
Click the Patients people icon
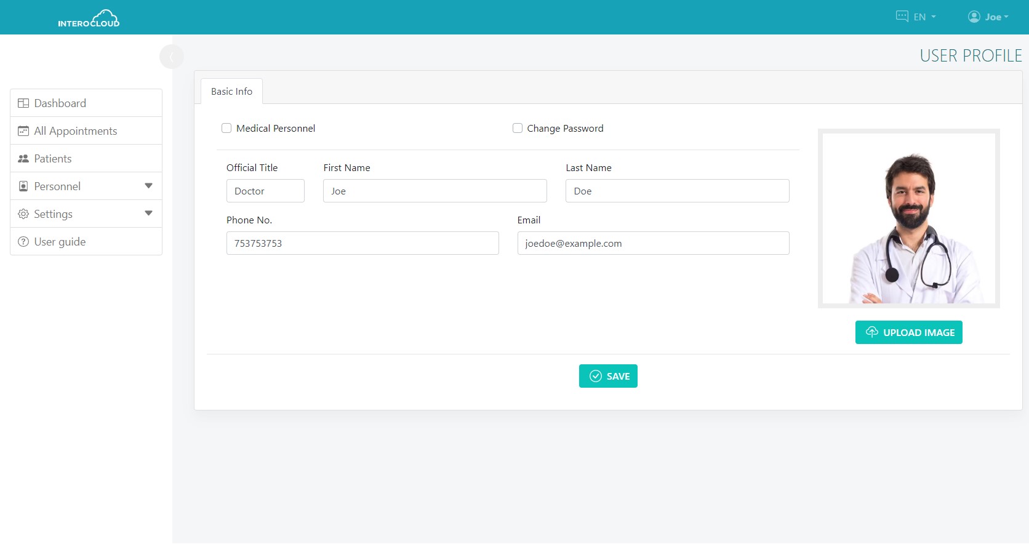click(x=23, y=159)
